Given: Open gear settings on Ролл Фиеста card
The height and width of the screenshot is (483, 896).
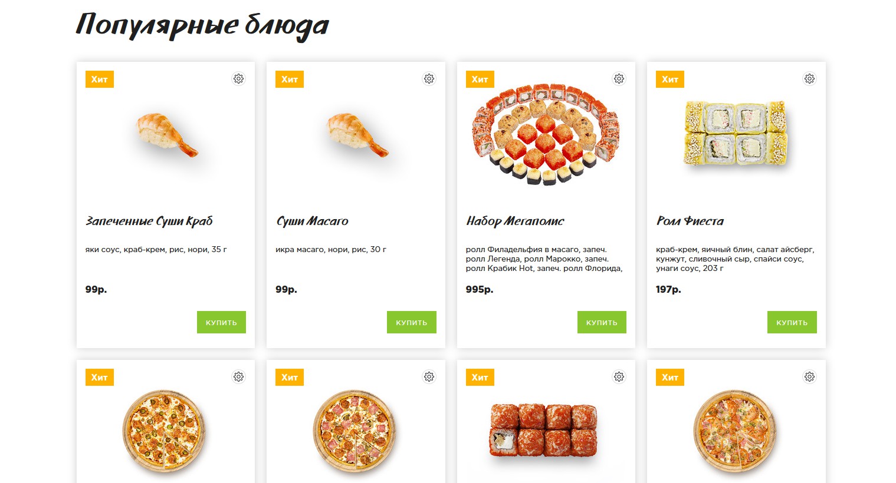Looking at the screenshot, I should (809, 79).
